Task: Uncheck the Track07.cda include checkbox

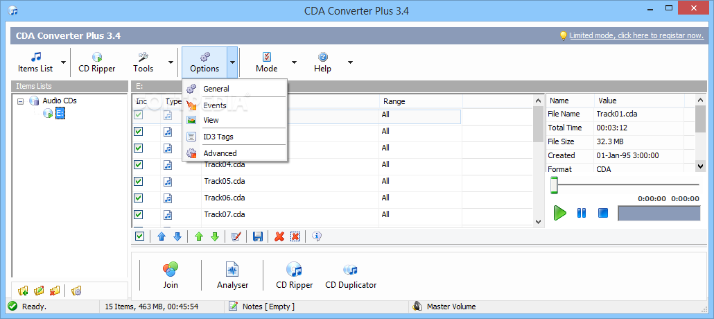Action: (x=139, y=215)
